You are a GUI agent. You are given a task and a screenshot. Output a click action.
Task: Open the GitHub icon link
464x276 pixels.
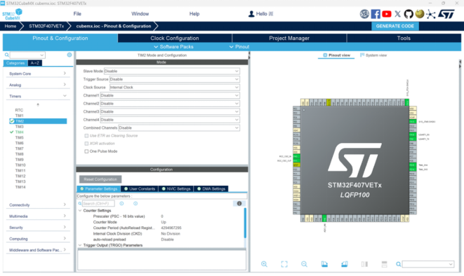coord(409,14)
